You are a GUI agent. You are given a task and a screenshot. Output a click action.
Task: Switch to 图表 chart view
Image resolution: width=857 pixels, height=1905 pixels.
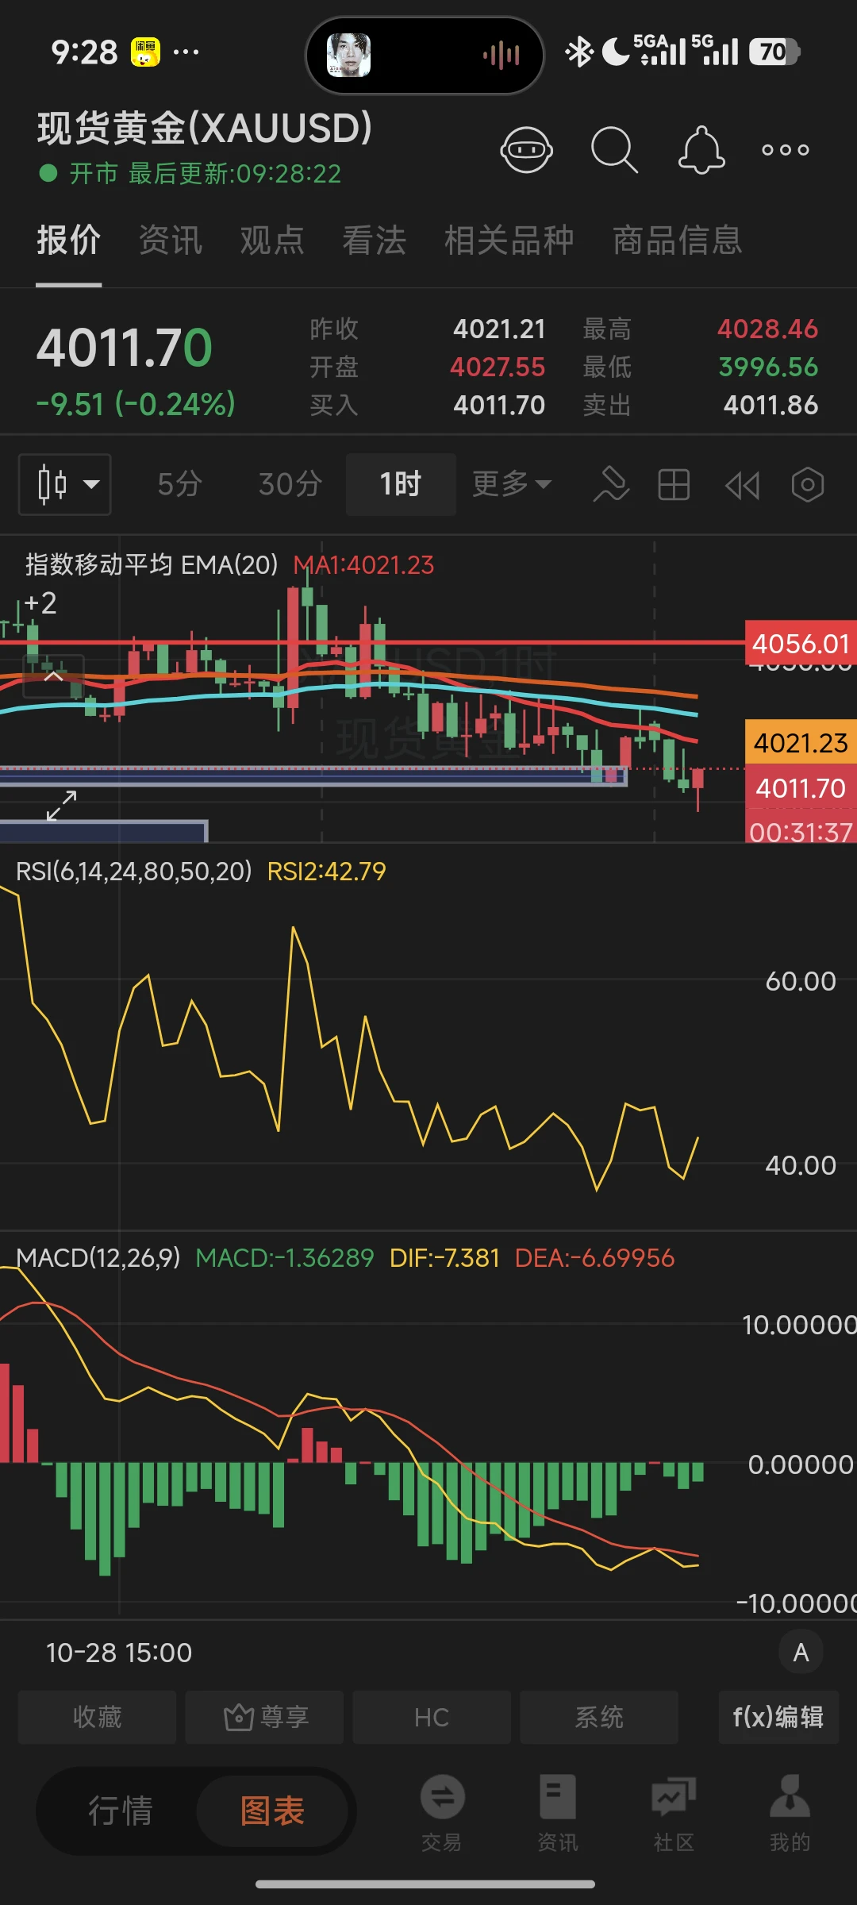click(x=272, y=1811)
